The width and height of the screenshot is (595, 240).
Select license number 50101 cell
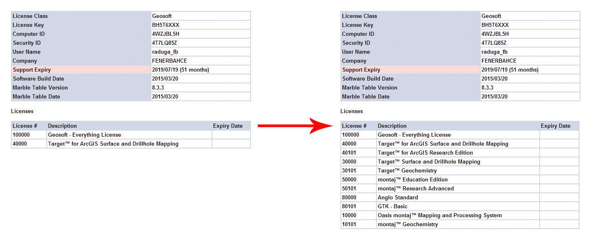[x=358, y=189]
